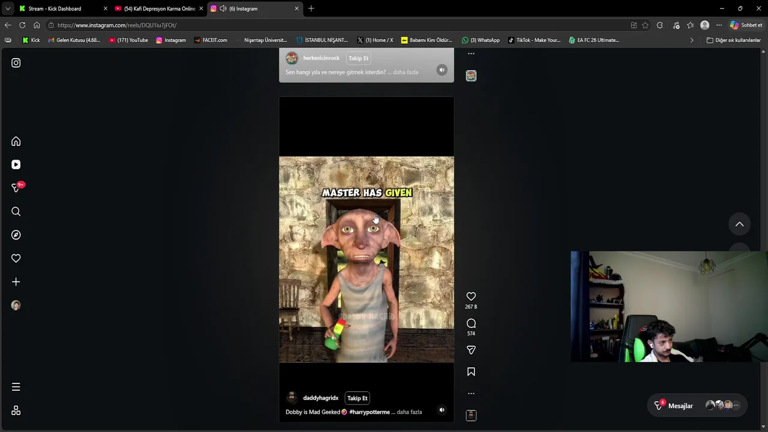Open Gelen Kutusu Gmail bookmark
The height and width of the screenshot is (432, 768).
point(74,40)
